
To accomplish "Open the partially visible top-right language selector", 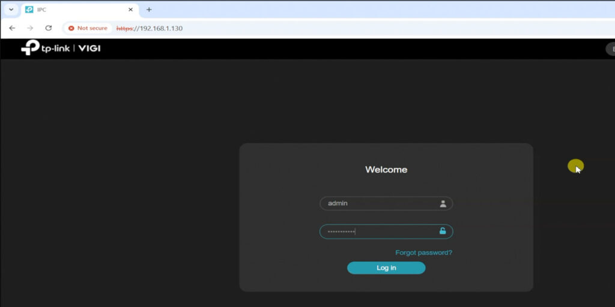I will coord(610,49).
